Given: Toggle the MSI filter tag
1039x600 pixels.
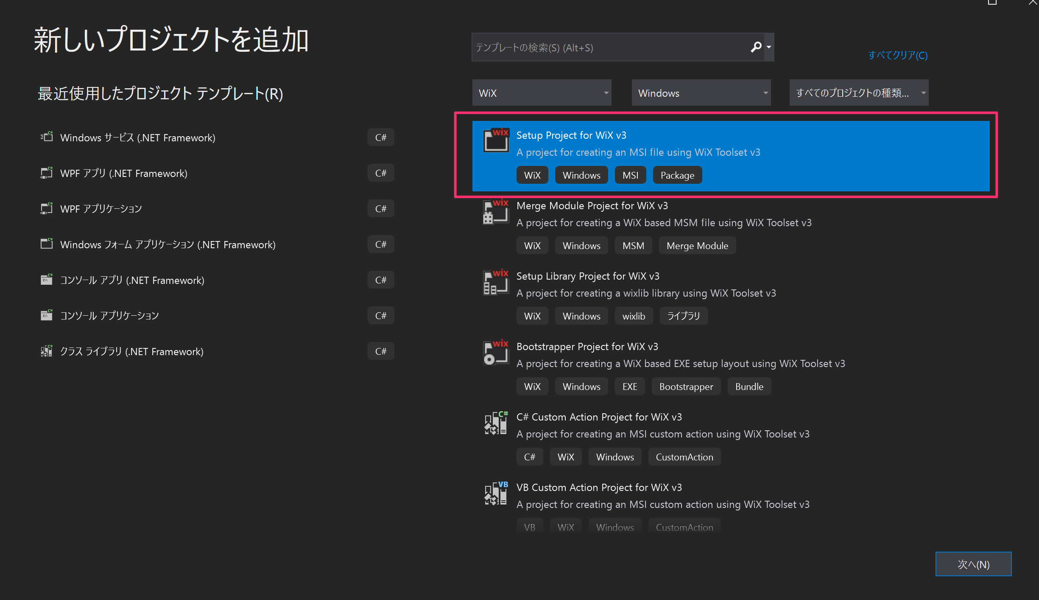Looking at the screenshot, I should [630, 175].
